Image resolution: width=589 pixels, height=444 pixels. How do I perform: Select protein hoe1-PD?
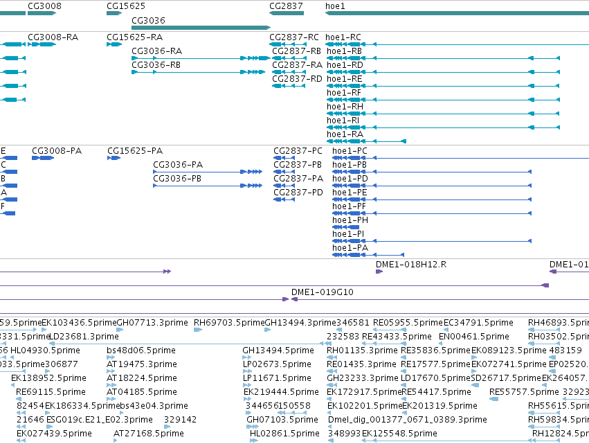point(350,179)
